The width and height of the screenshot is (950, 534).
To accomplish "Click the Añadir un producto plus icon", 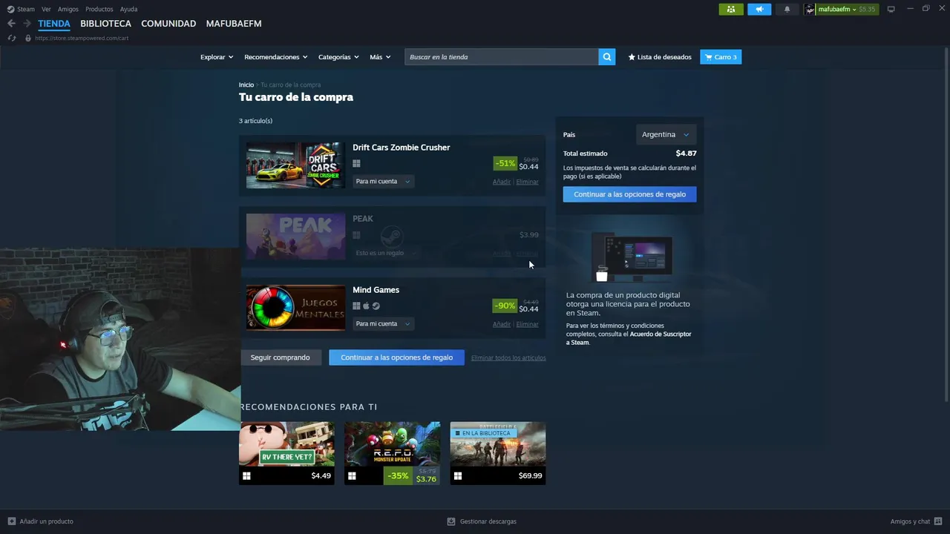I will click(12, 521).
